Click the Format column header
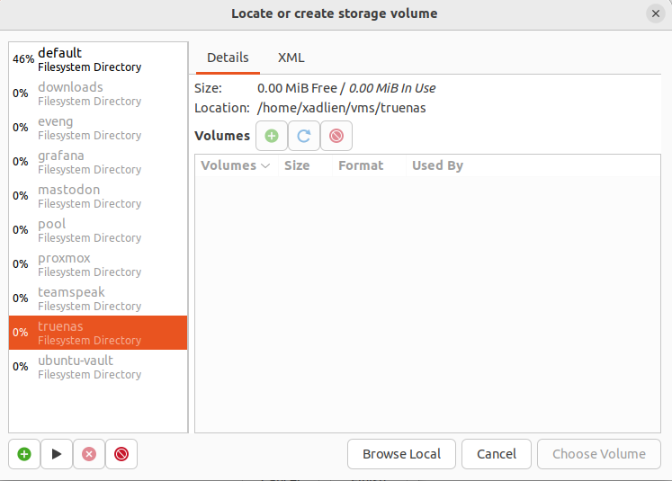 (361, 165)
